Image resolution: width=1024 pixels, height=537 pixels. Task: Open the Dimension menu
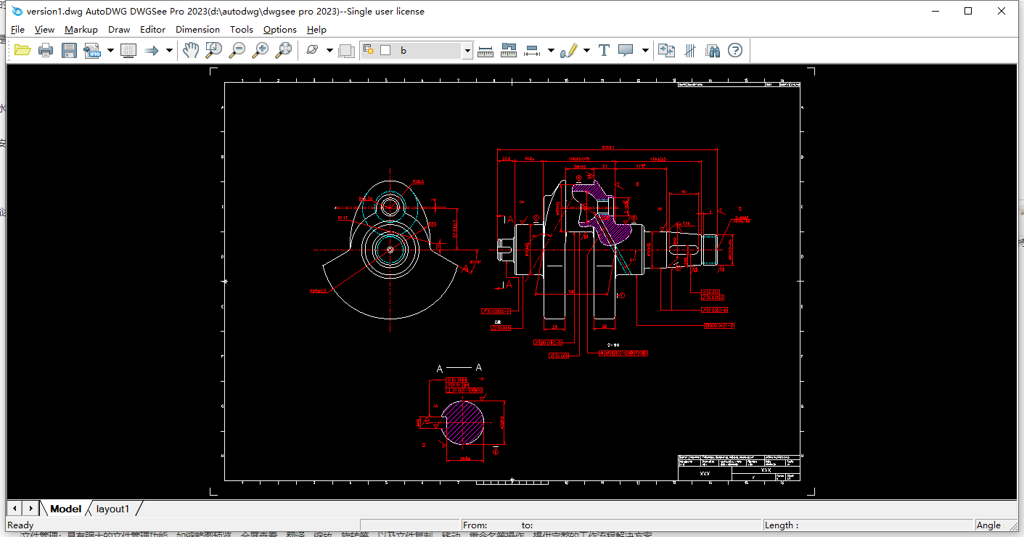point(197,30)
